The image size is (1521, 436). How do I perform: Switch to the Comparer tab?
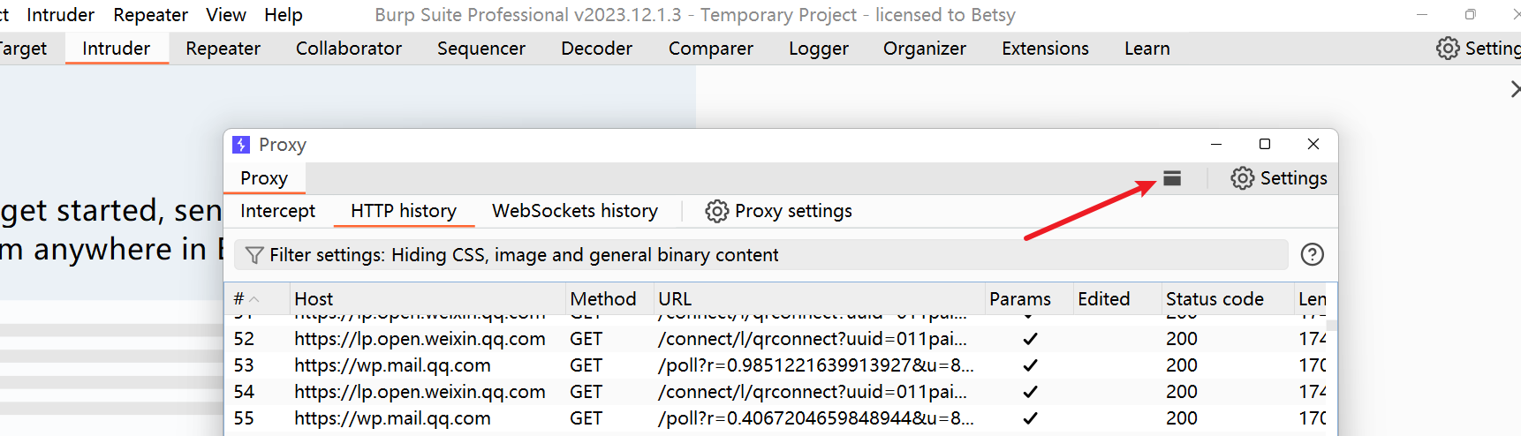coord(711,49)
